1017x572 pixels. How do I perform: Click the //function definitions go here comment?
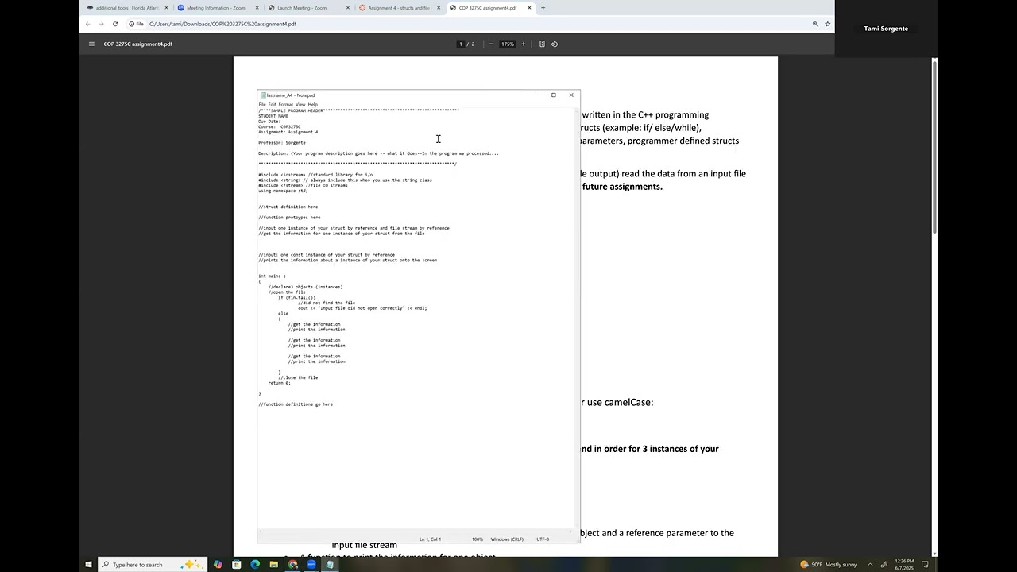point(296,404)
